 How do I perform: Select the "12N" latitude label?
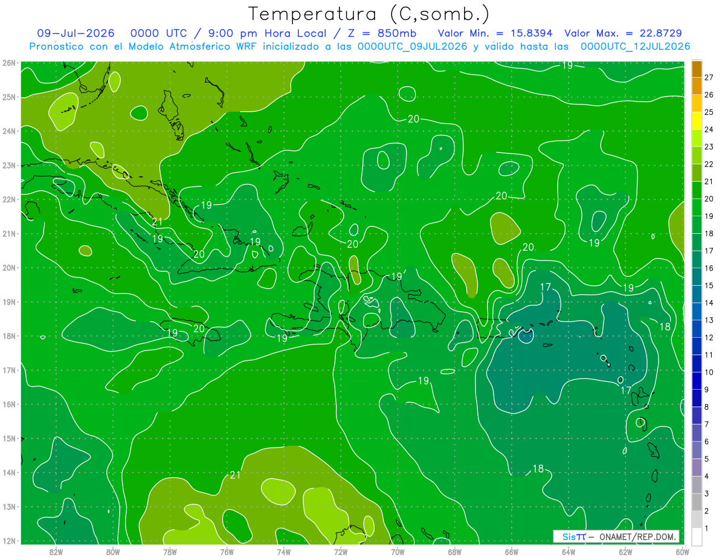pos(8,541)
